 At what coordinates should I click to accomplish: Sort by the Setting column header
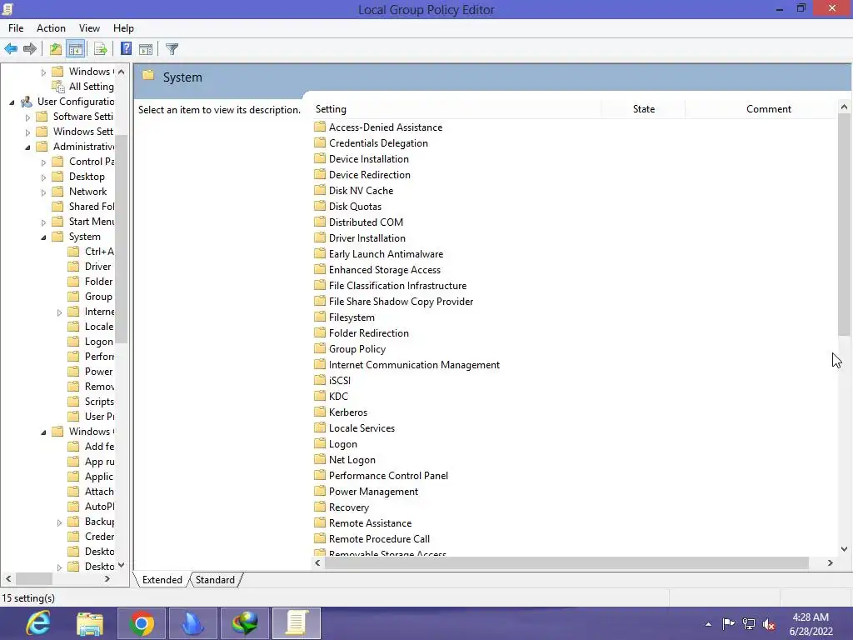click(457, 109)
